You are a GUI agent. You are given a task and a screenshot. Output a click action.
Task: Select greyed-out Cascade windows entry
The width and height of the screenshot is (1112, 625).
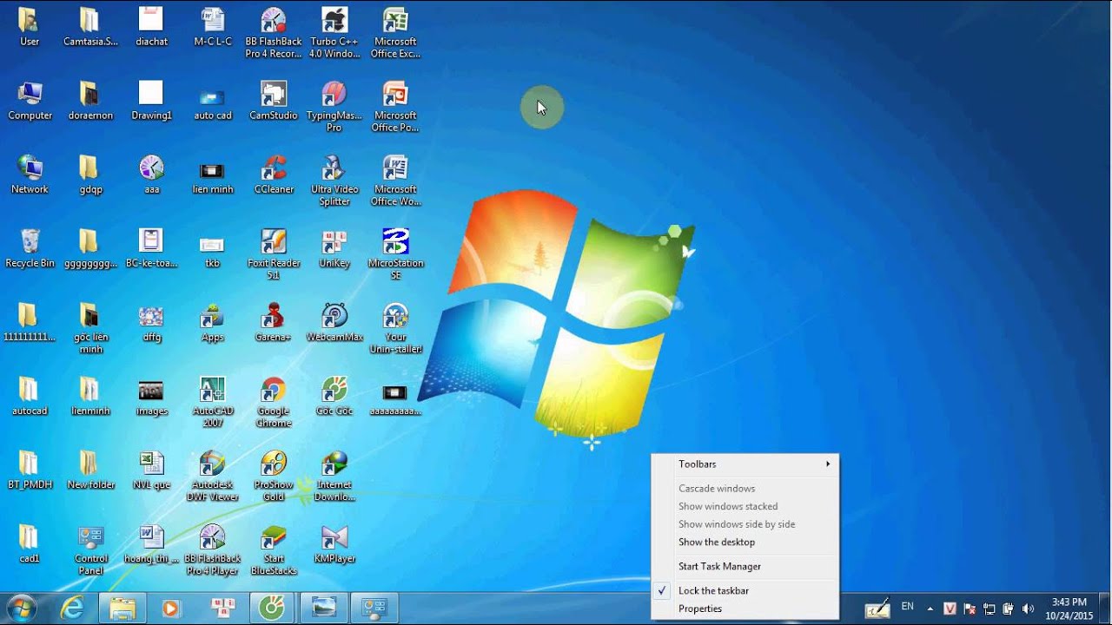click(x=745, y=489)
